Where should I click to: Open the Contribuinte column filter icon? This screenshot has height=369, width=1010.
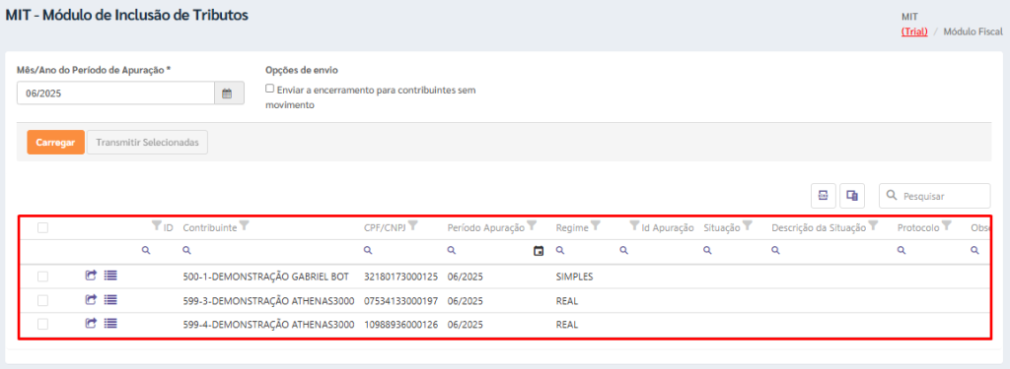(245, 225)
